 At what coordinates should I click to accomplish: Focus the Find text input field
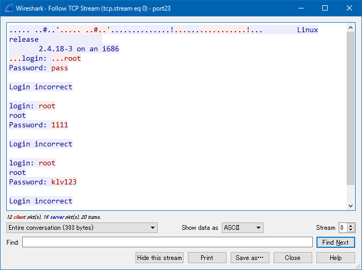(x=167, y=242)
